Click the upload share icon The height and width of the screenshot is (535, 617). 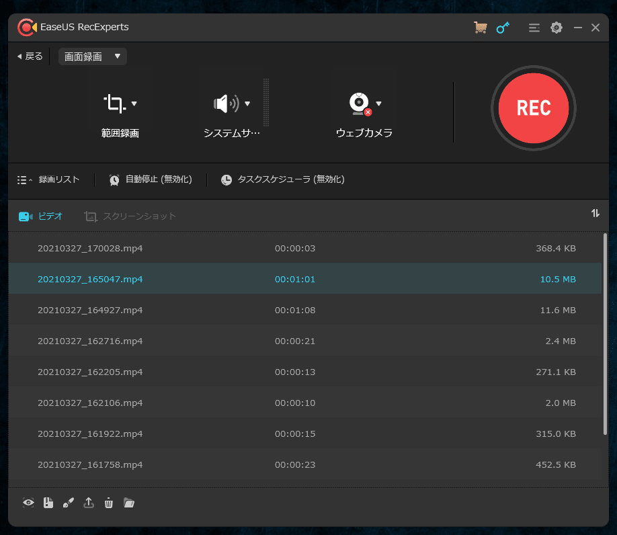click(x=89, y=503)
